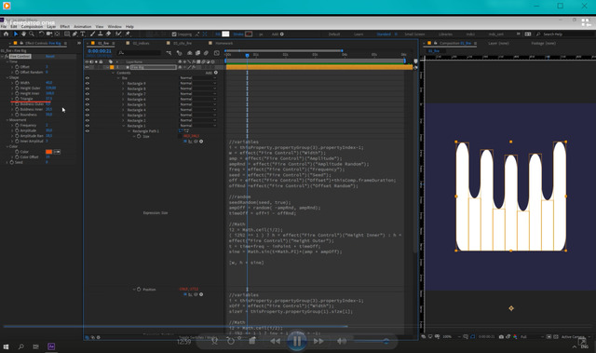596x353 pixels.
Task: Click Reset for Fire Control effect
Action: point(49,56)
